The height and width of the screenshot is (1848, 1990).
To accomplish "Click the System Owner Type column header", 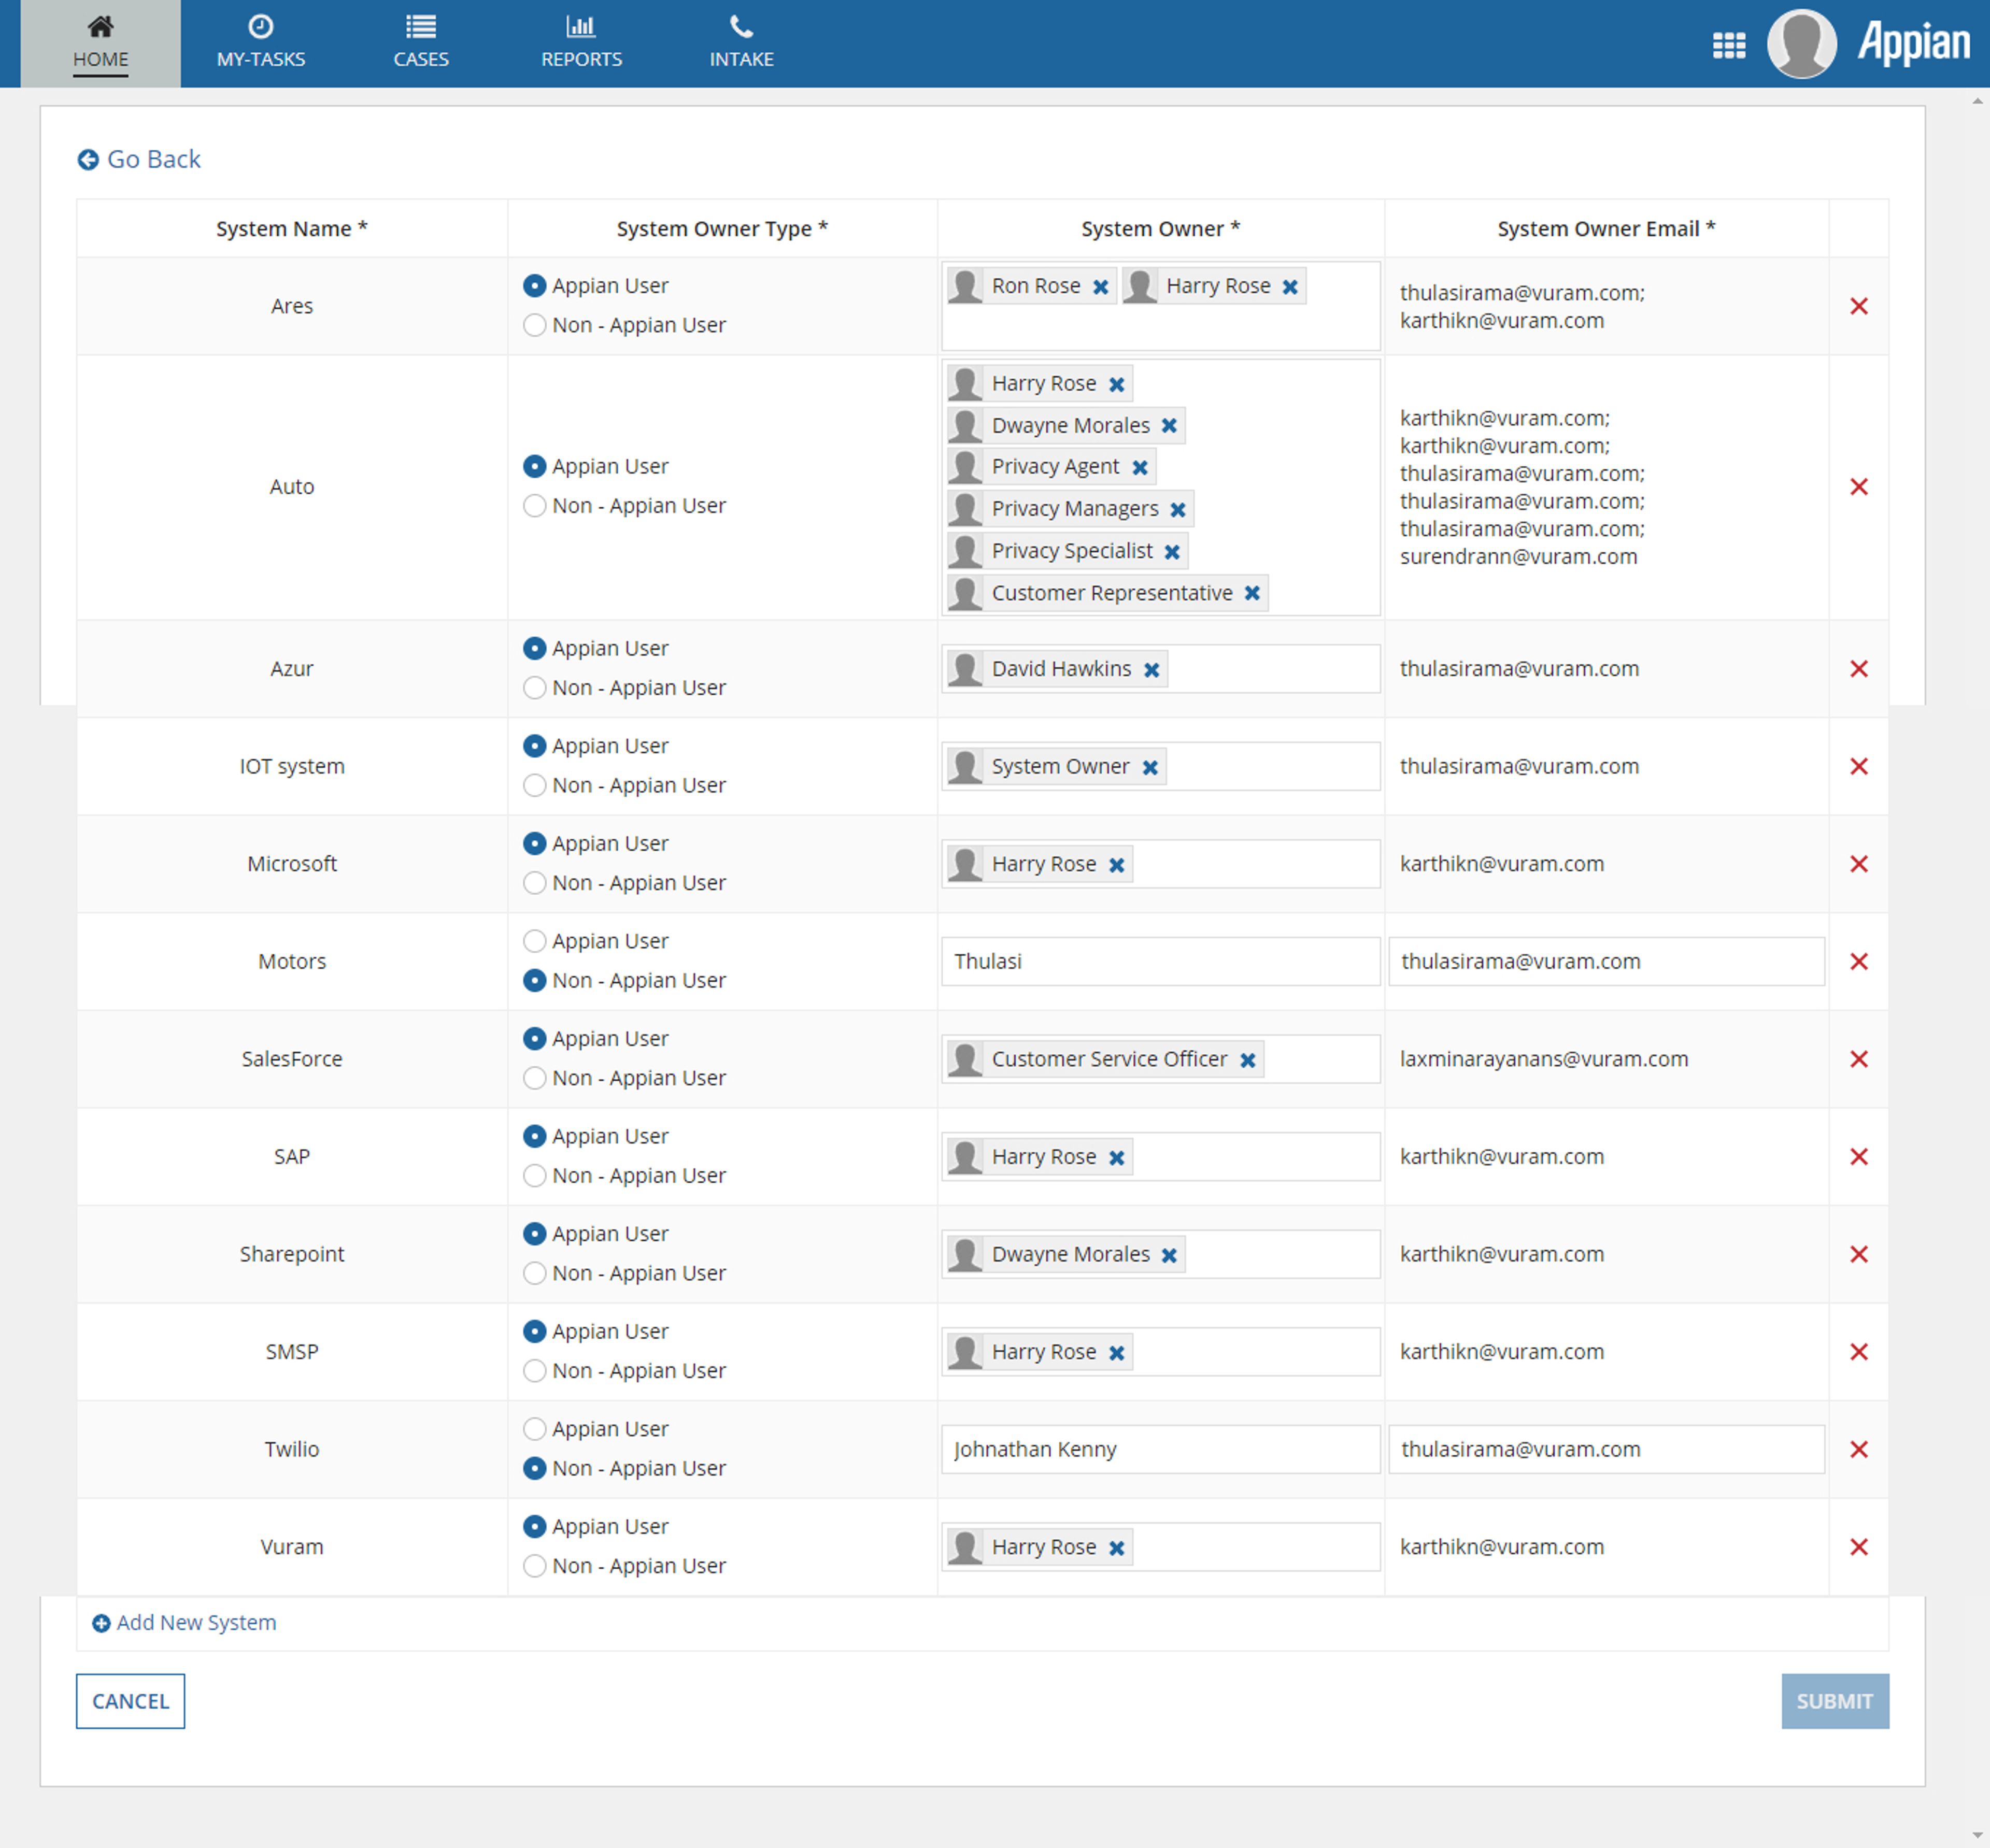I will [722, 228].
